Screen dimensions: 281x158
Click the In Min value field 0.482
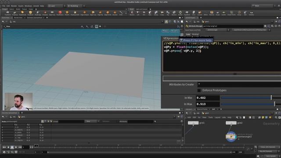pyautogui.click(x=208, y=97)
